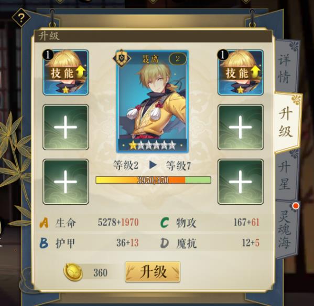This screenshot has width=314, height=306.
Task: Tap the lower-right empty plus material slot
Action: point(241,182)
